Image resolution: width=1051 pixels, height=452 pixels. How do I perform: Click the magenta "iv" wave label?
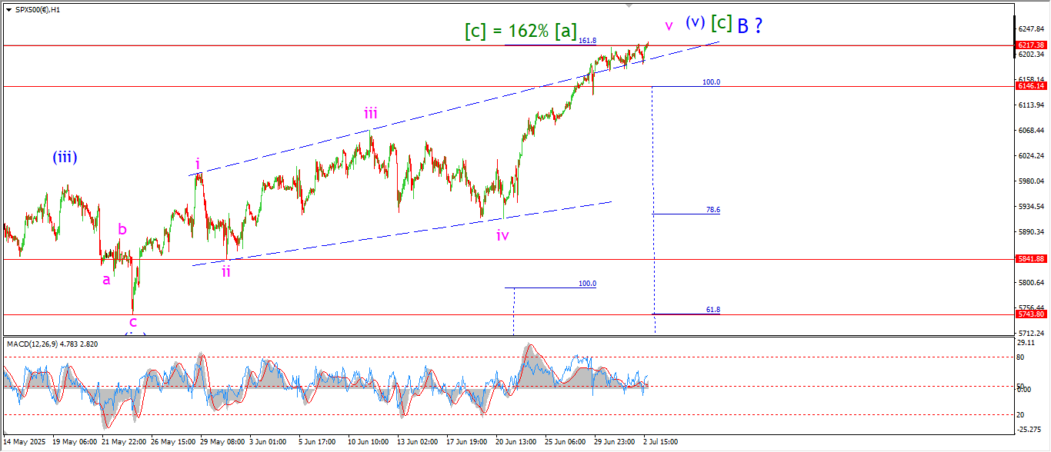pyautogui.click(x=502, y=235)
